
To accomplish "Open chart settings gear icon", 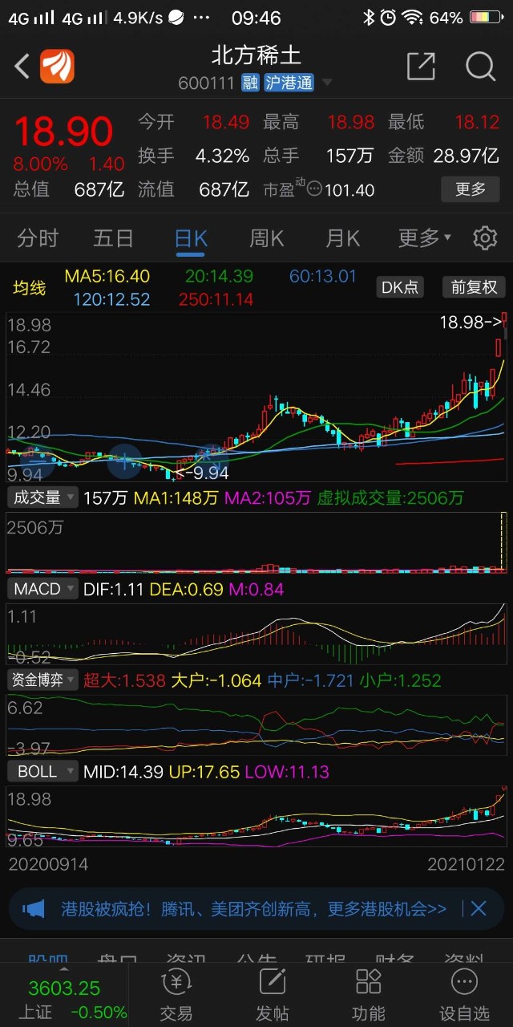I will pos(484,238).
